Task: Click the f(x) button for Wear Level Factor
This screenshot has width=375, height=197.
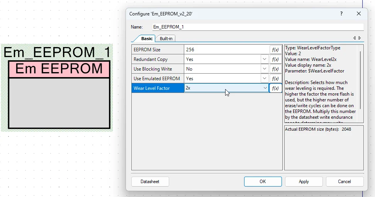Action: 275,88
